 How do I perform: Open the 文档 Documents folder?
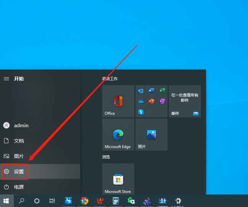coord(40,141)
